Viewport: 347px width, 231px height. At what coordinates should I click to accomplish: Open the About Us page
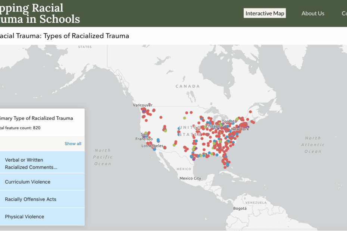313,13
